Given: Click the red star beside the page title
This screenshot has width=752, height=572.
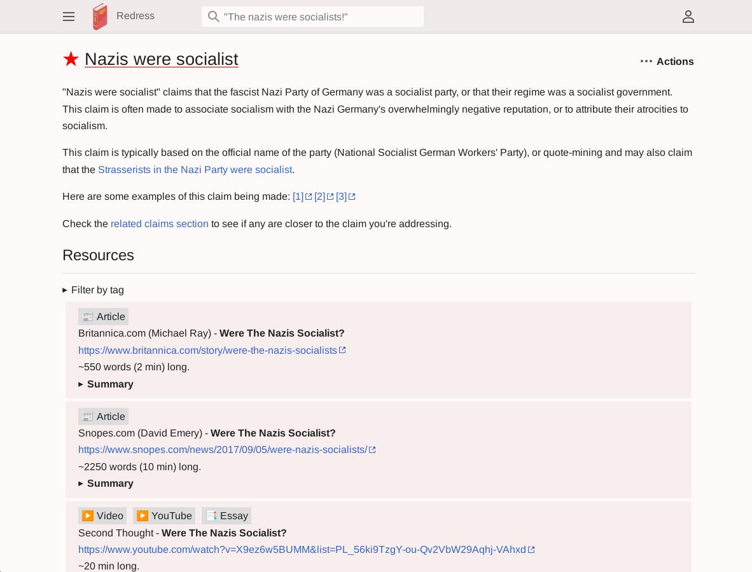Looking at the screenshot, I should click(x=71, y=59).
